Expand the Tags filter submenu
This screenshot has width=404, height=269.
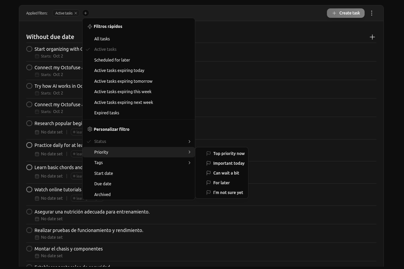click(189, 162)
